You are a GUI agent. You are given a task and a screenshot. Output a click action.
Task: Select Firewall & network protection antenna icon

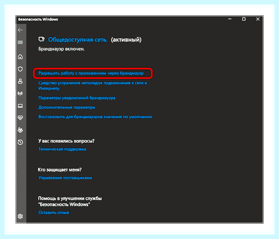(x=20, y=94)
